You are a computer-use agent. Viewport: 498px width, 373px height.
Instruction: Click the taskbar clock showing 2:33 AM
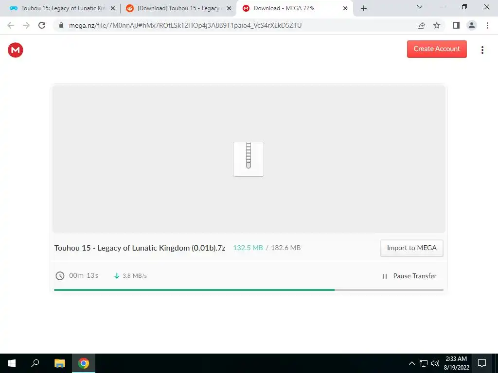(x=456, y=363)
